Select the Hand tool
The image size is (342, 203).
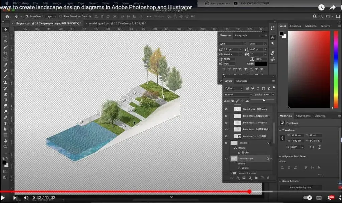tap(5, 141)
